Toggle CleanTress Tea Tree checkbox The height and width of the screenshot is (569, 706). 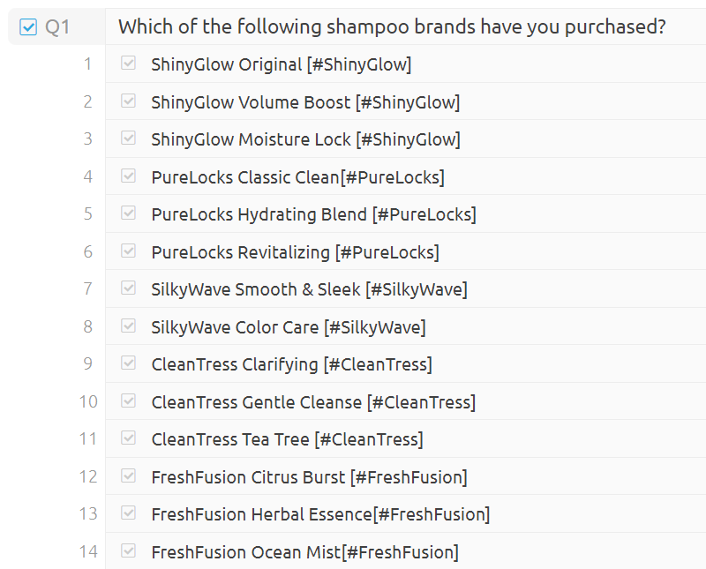[x=129, y=438]
